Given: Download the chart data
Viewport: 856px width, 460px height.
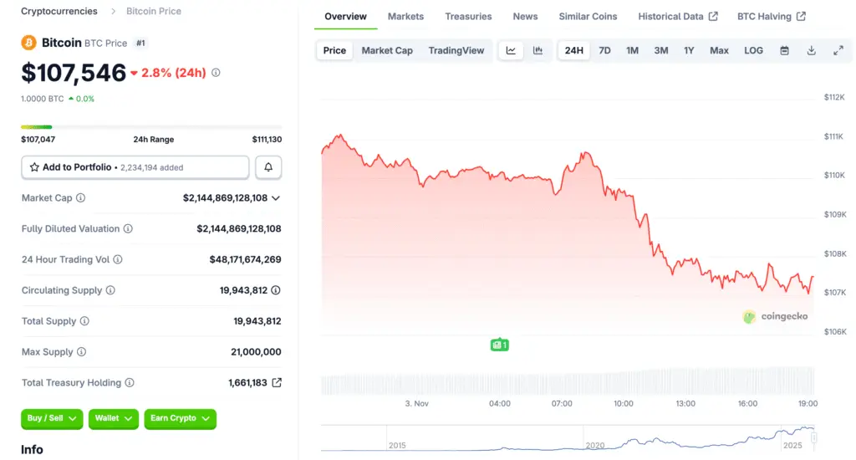Looking at the screenshot, I should pyautogui.click(x=811, y=50).
